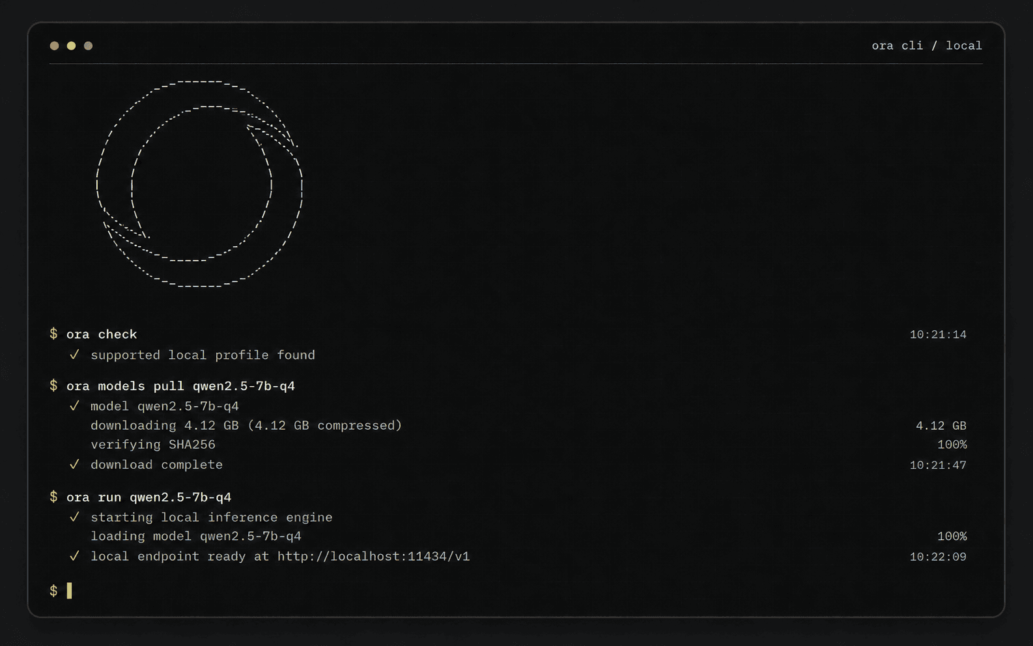The image size is (1033, 646).
Task: Click the $ prompt symbol before 'ora run'
Action: [53, 497]
